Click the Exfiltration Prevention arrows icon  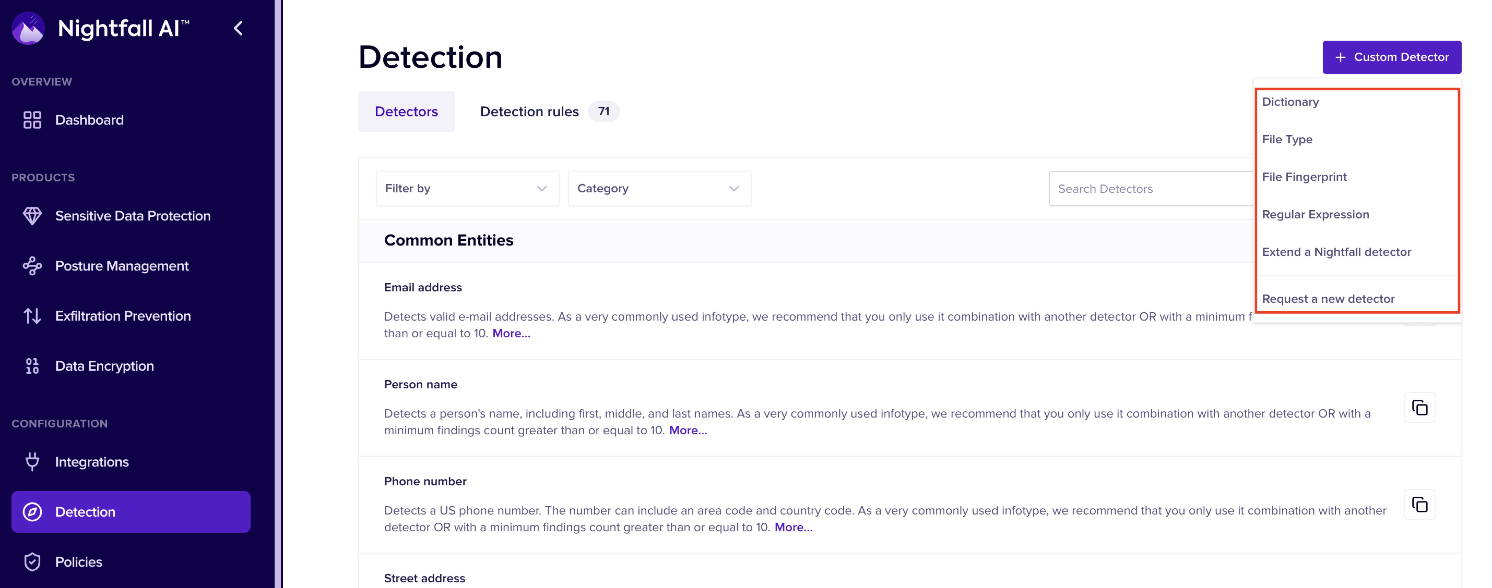(32, 316)
